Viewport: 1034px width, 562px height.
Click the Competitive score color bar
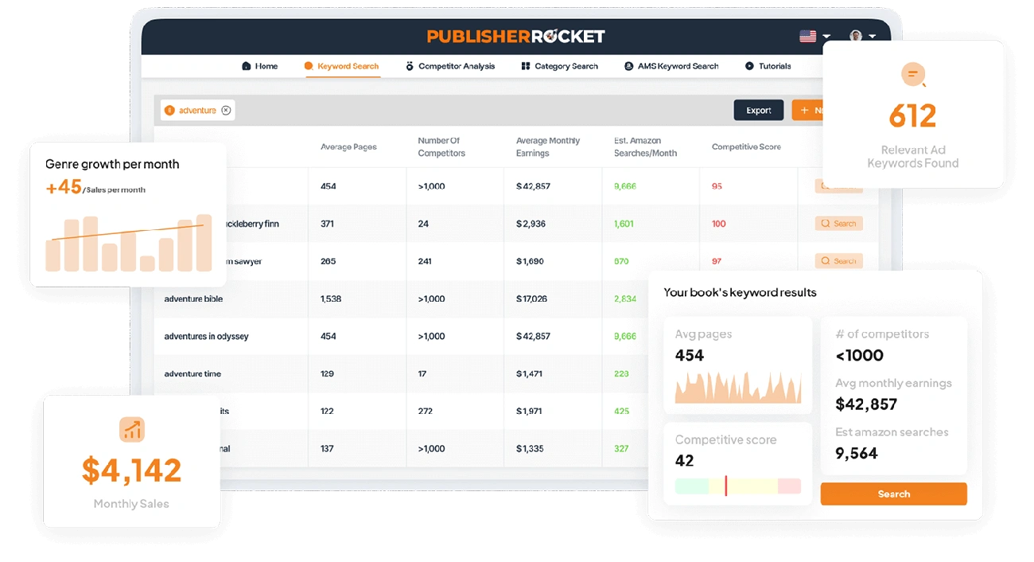pos(738,486)
